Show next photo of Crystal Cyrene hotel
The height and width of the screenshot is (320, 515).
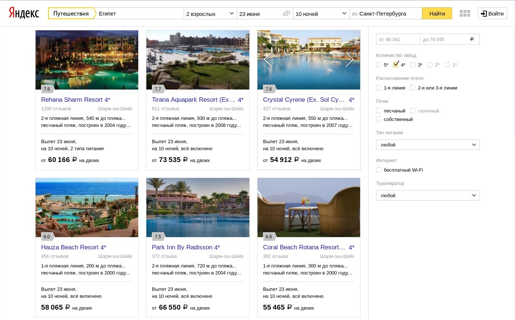[x=349, y=60]
